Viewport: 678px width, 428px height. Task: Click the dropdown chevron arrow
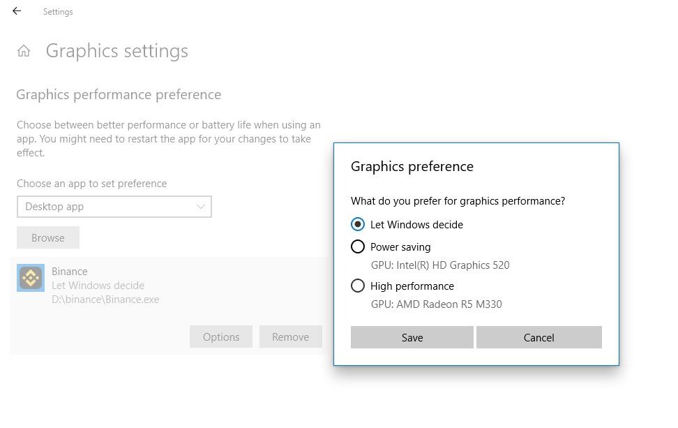[x=201, y=207]
